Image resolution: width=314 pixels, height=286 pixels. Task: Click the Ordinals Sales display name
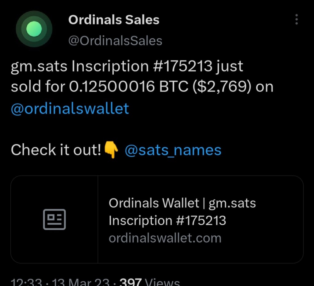[114, 20]
